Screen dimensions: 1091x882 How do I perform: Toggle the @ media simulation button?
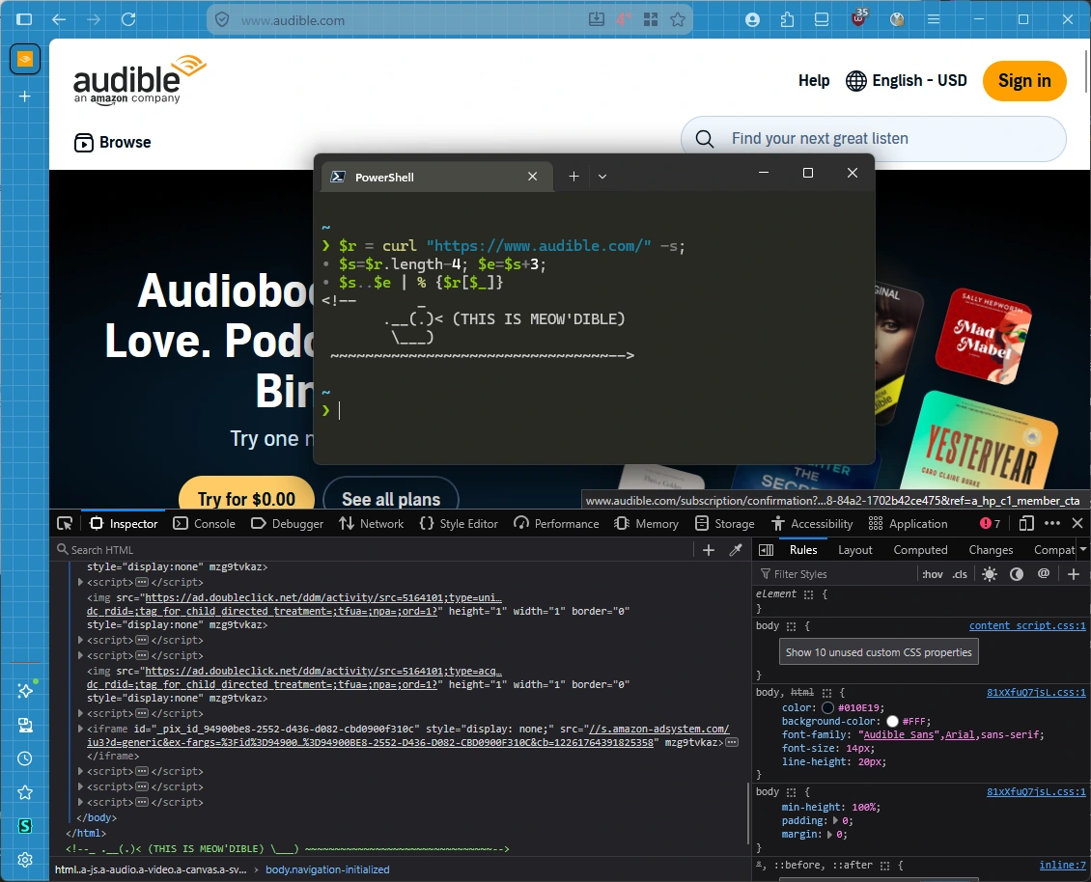[x=1043, y=574]
